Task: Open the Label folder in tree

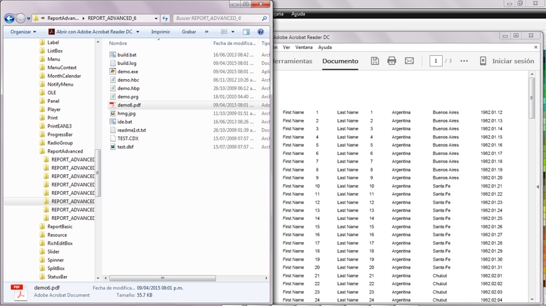Action: point(53,43)
